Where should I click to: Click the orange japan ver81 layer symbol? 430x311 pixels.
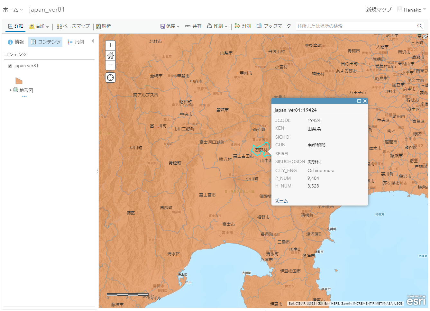coord(19,81)
